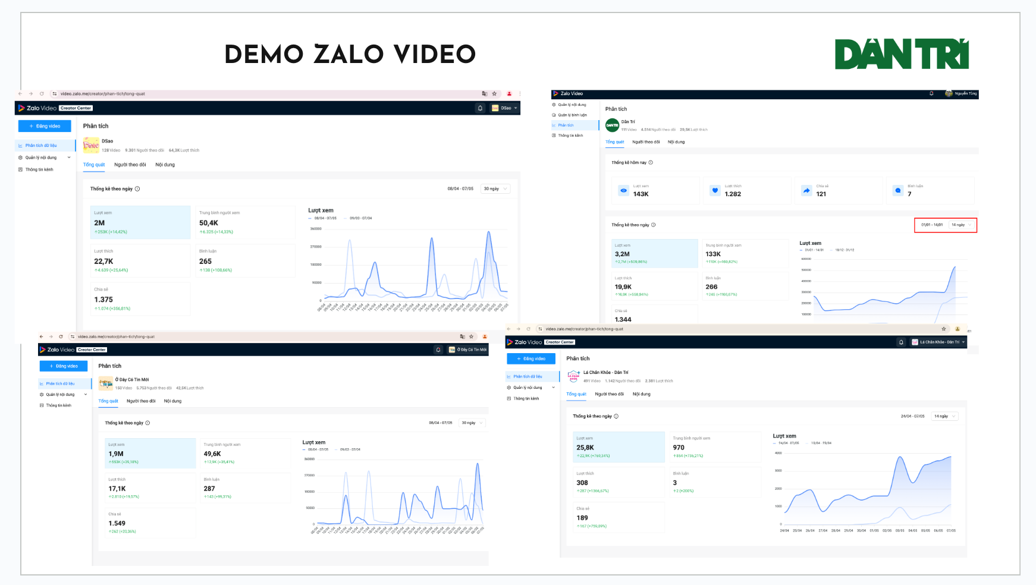Click the info icon beside Thống kê theo ngày in Lá Chắn Khỏe window
This screenshot has height=585, width=1036.
[616, 416]
